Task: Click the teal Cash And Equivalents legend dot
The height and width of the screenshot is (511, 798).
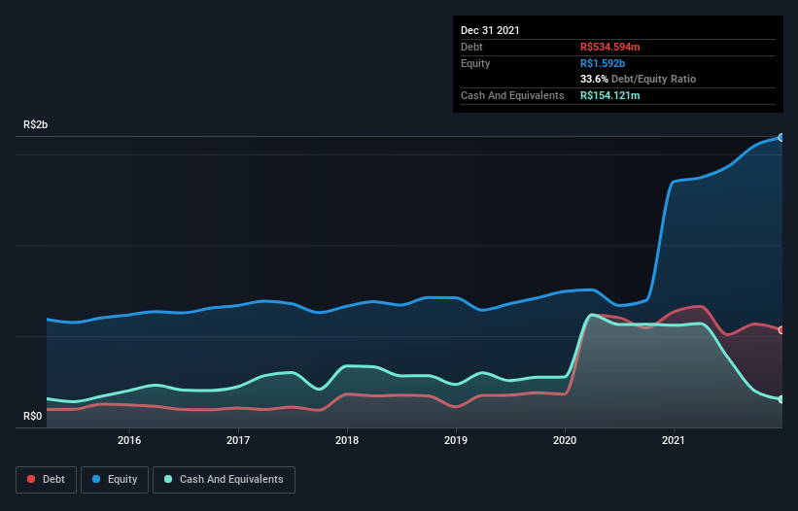Action: pos(168,479)
